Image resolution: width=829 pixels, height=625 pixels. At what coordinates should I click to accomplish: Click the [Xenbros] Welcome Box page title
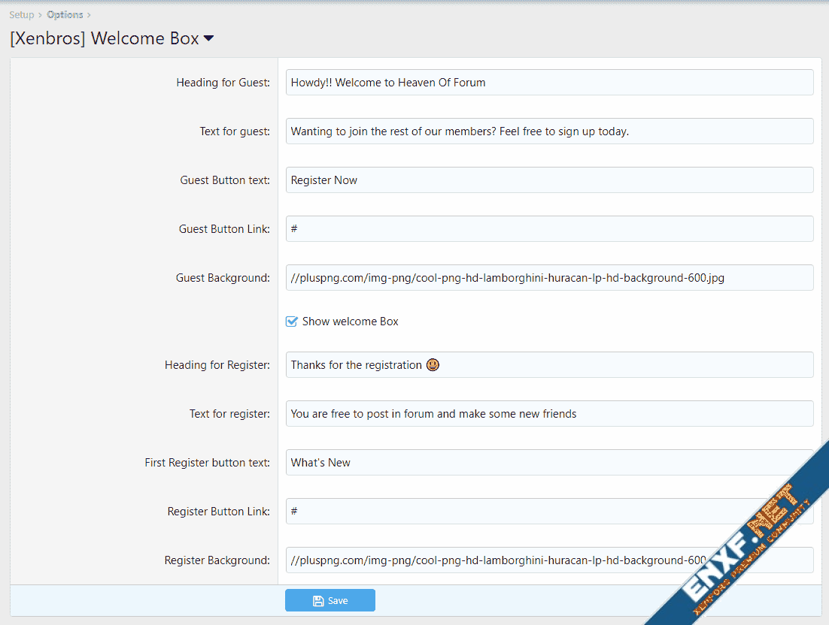(x=104, y=38)
